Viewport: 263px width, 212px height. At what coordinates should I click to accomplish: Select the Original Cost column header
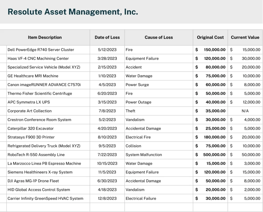[210, 37]
